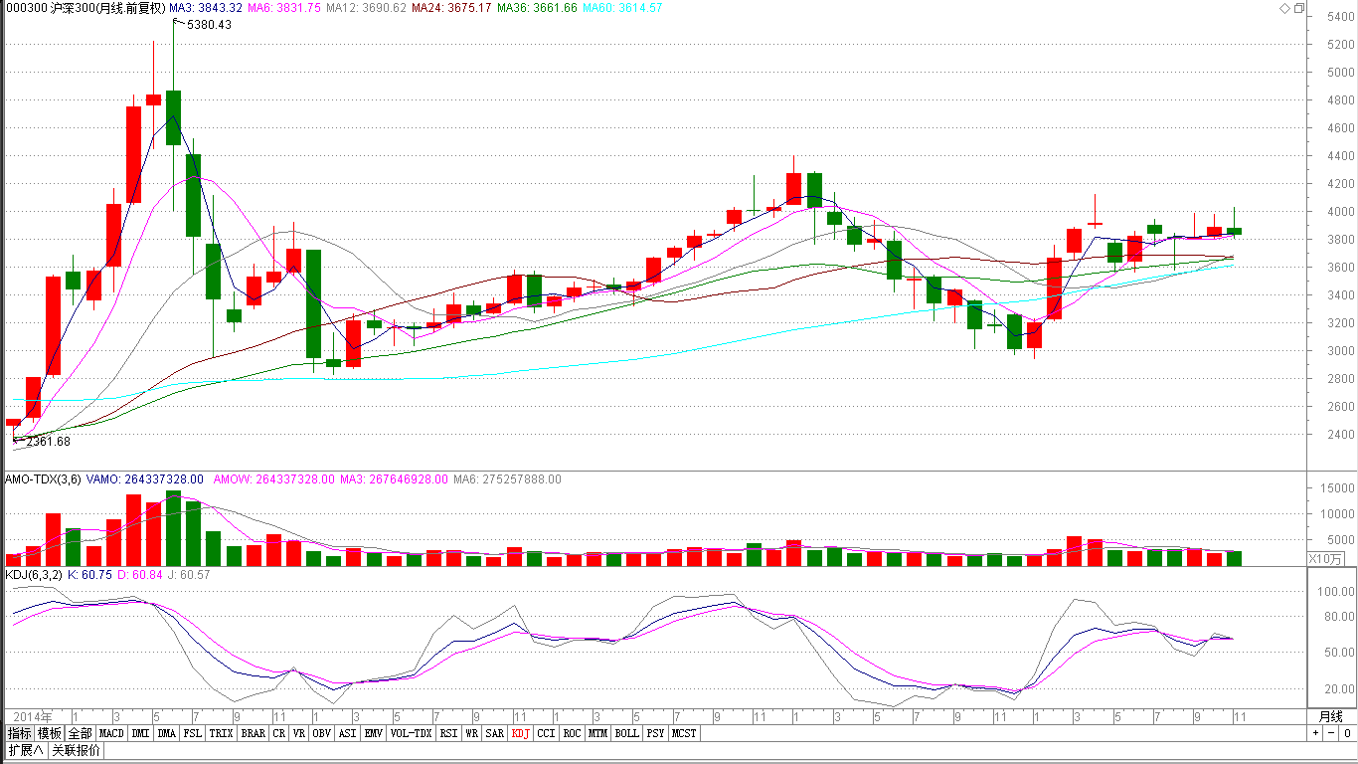Select the PSY indicator tab
Screen dimensions: 1358x764
tap(655, 733)
